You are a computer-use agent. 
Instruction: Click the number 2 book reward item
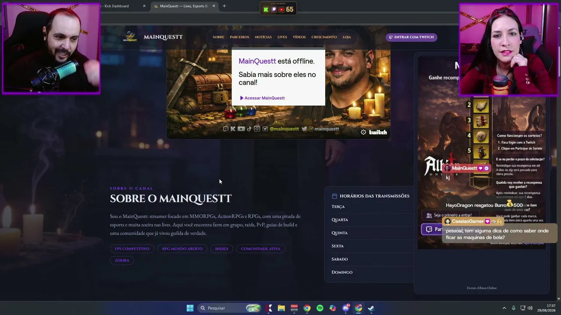[x=481, y=105]
